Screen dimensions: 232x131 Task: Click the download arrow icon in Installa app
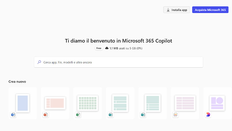168,10
